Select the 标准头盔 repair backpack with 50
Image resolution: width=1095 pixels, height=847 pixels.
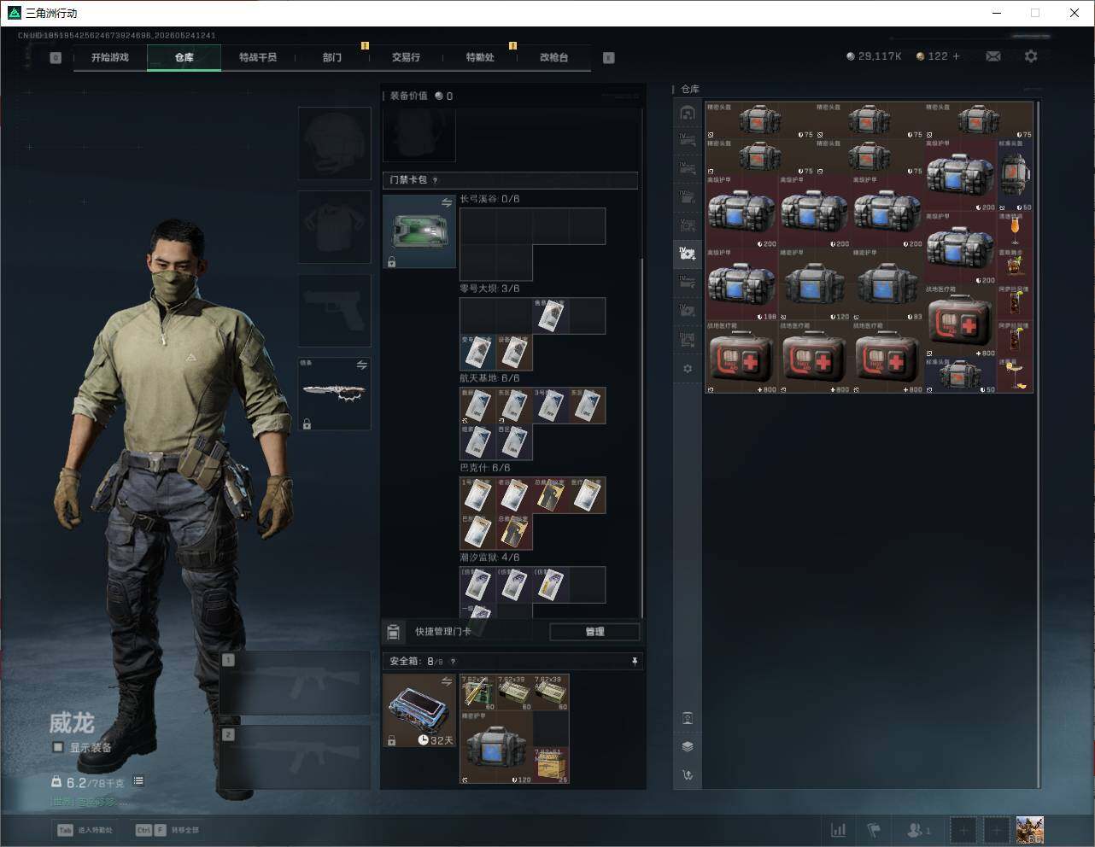(x=1015, y=175)
